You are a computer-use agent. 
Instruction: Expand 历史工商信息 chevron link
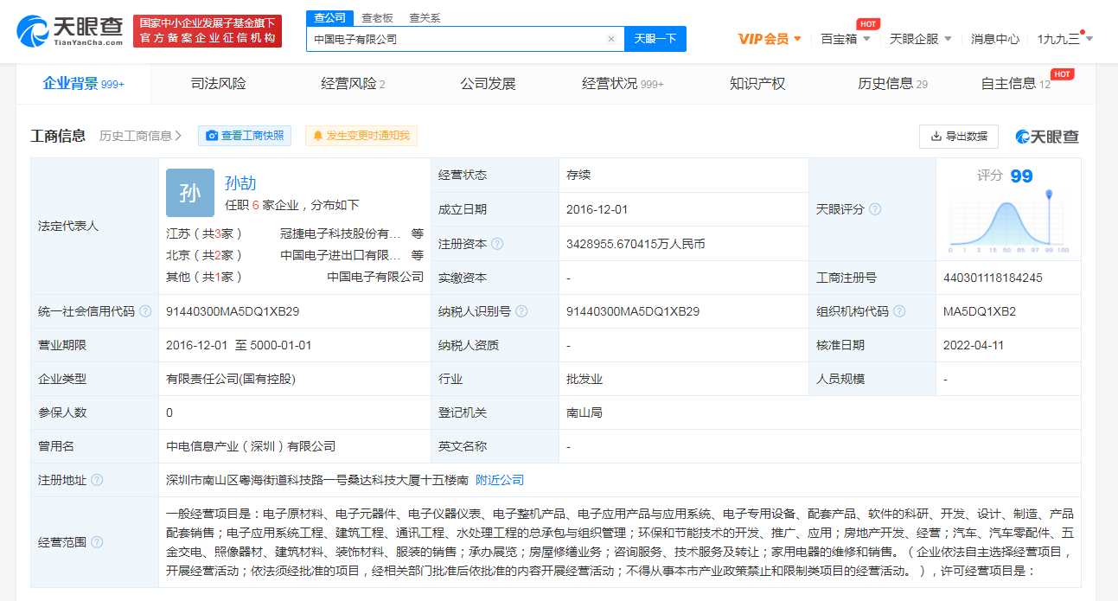pyautogui.click(x=140, y=136)
